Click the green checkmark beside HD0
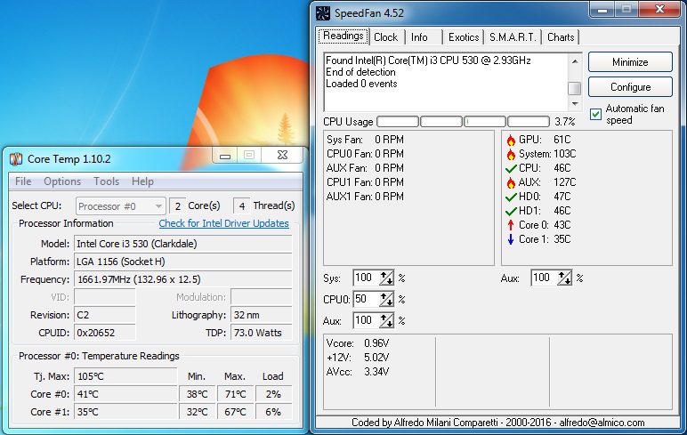 tap(511, 197)
